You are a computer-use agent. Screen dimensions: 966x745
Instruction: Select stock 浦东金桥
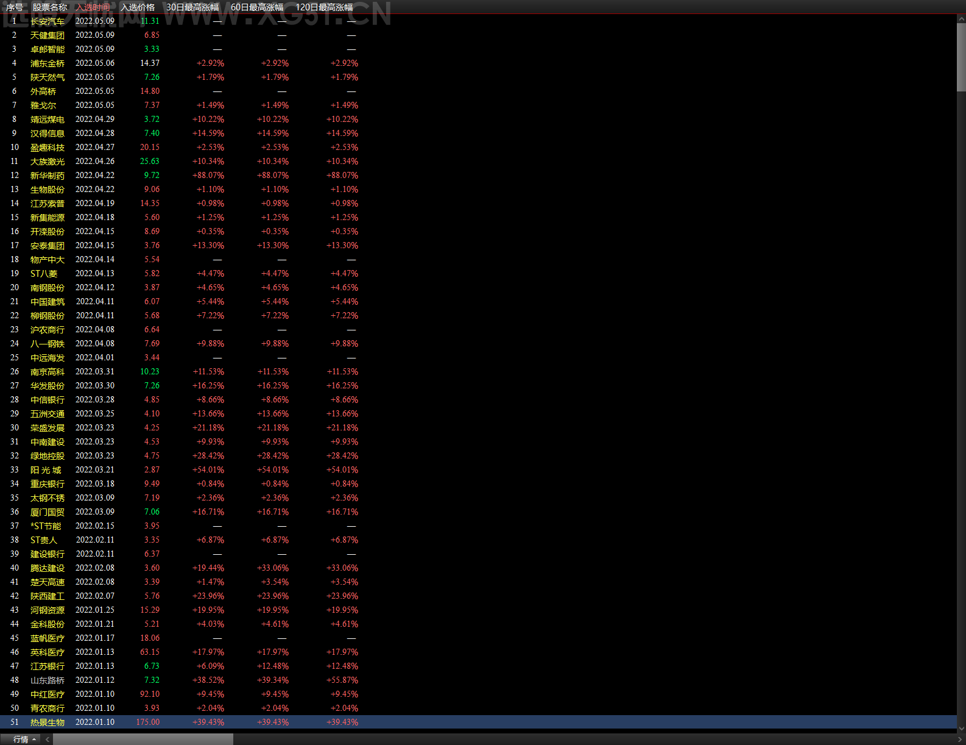48,63
